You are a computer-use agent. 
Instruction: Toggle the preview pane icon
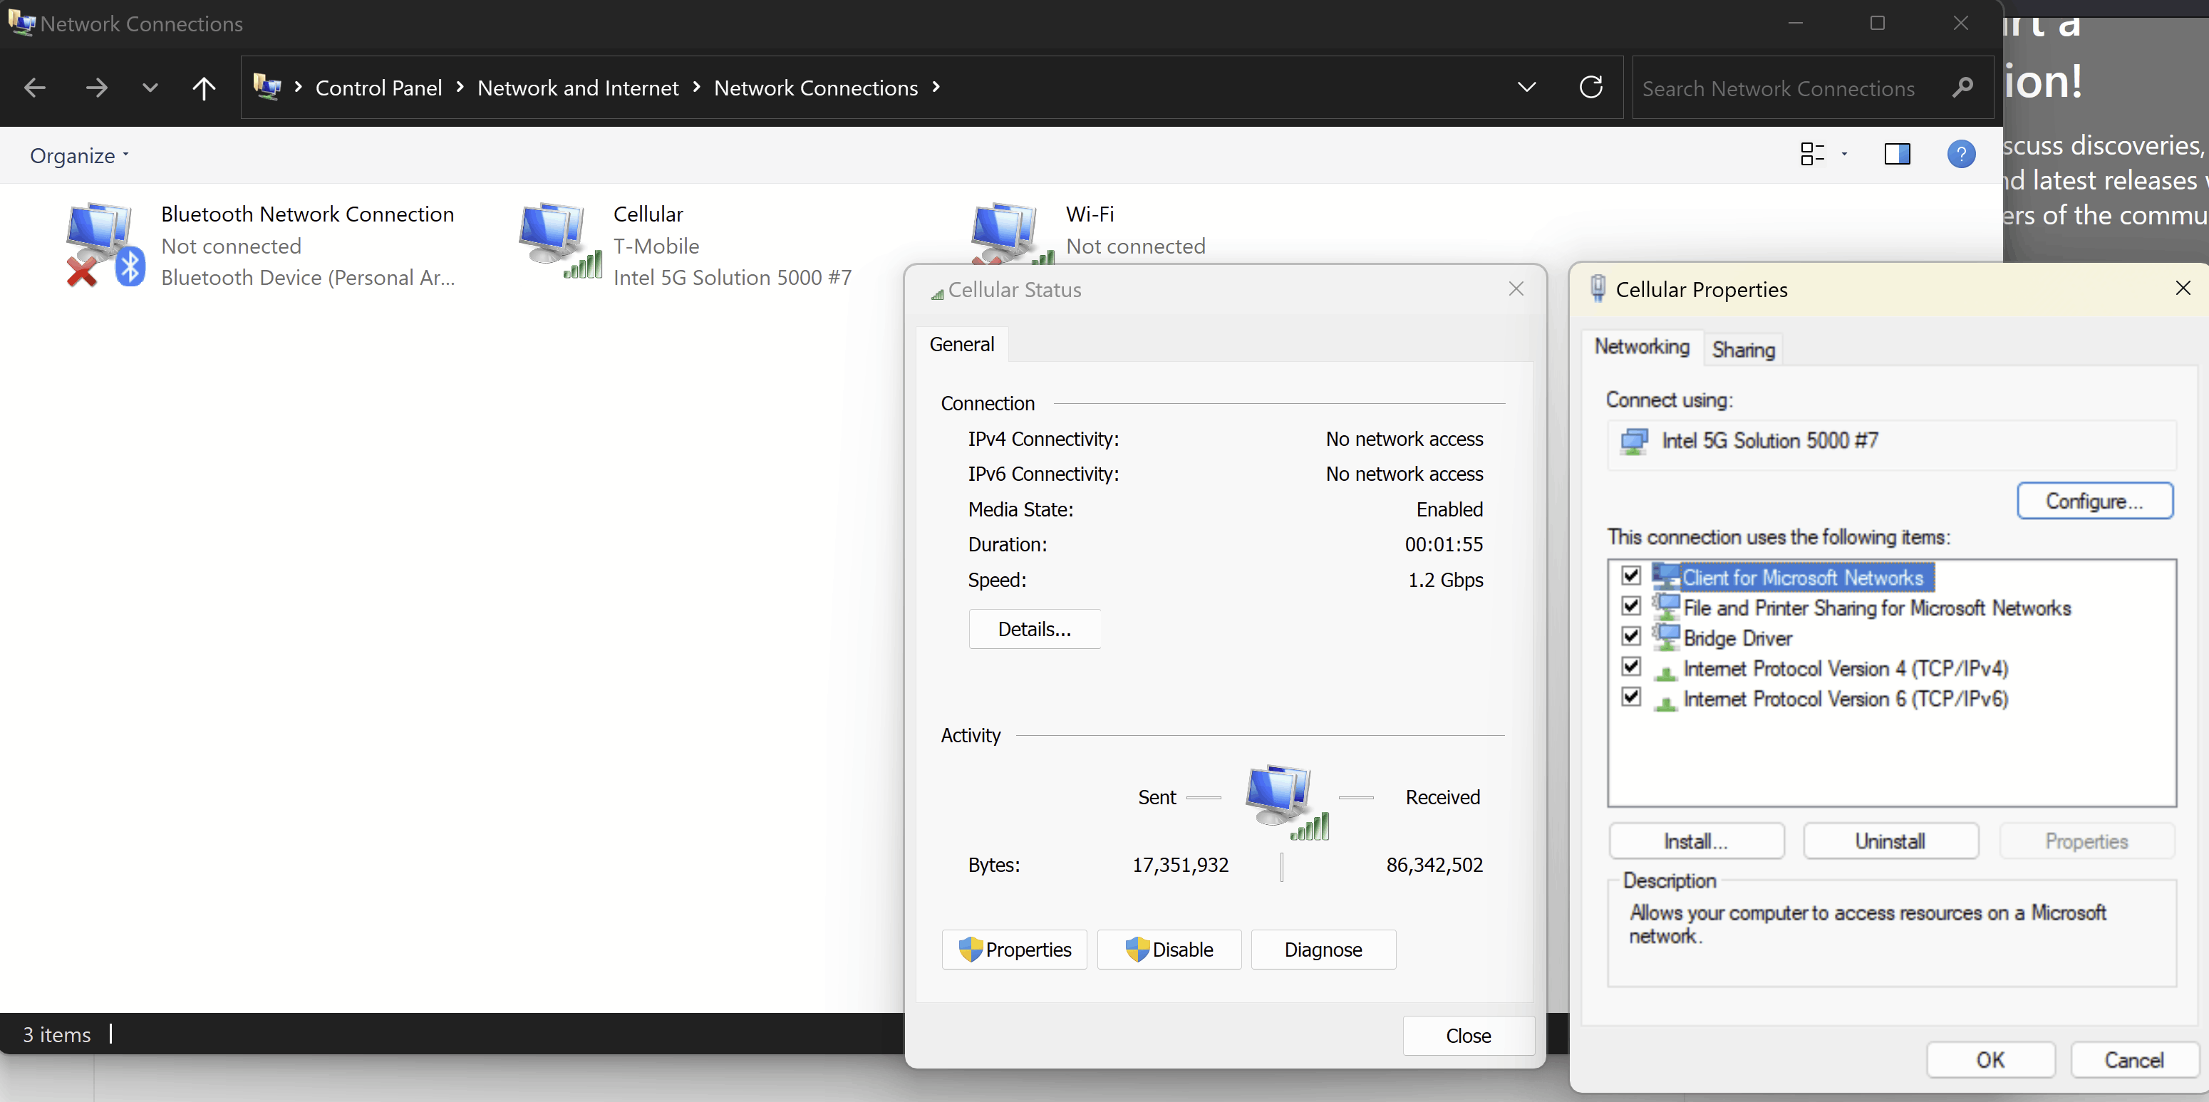coord(1896,155)
